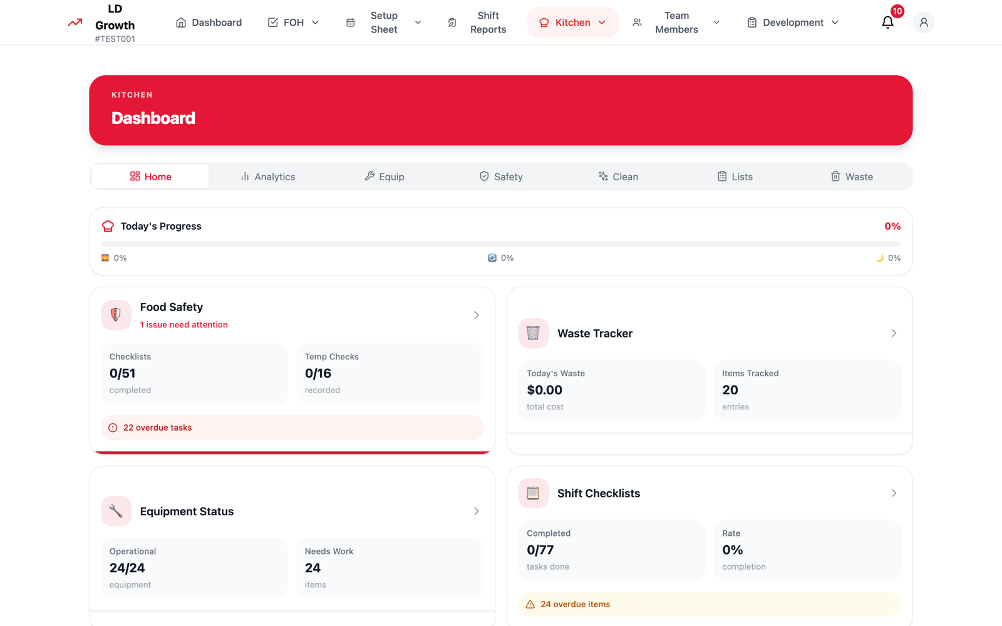Switch to the Waste tab
The image size is (1002, 626).
pyautogui.click(x=852, y=177)
